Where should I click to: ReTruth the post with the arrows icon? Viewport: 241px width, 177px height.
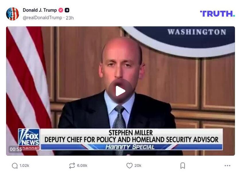pos(72,165)
